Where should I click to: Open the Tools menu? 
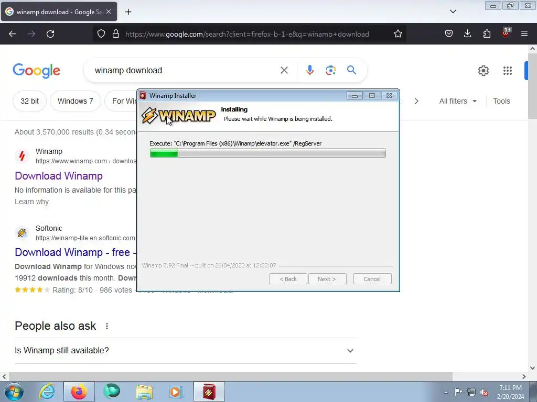501,101
